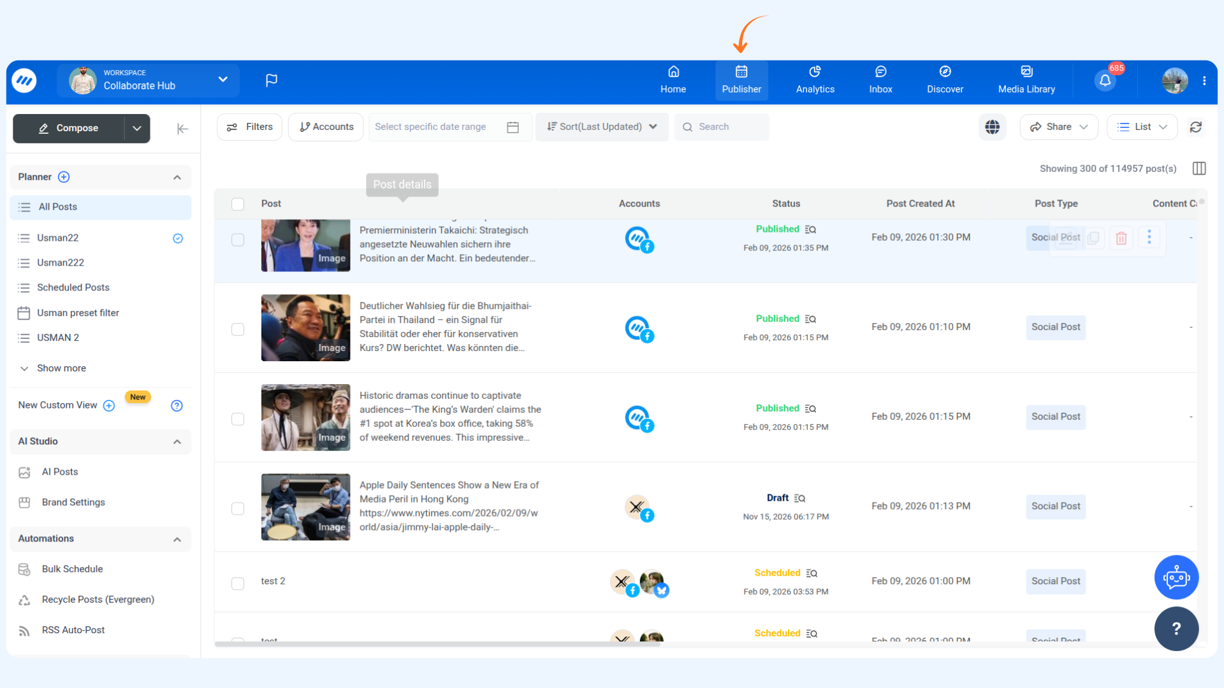
Task: Open the chatbot assistant icon
Action: [1176, 577]
